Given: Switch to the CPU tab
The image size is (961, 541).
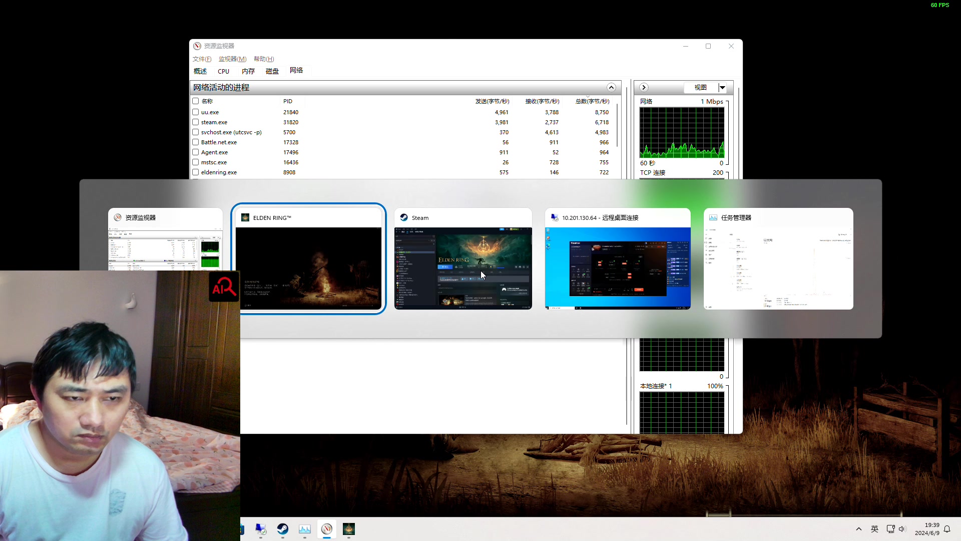Looking at the screenshot, I should click(x=224, y=71).
